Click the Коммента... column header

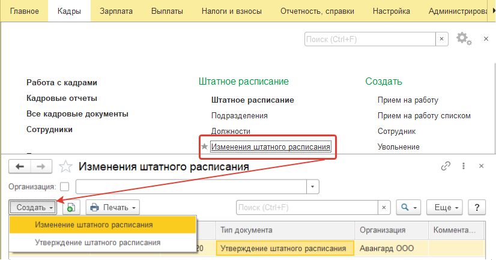click(x=456, y=230)
